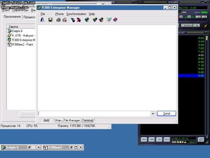The width and height of the screenshot is (210, 158).
Task: Click the Winamp lightning bolt icon
Action: (206, 25)
